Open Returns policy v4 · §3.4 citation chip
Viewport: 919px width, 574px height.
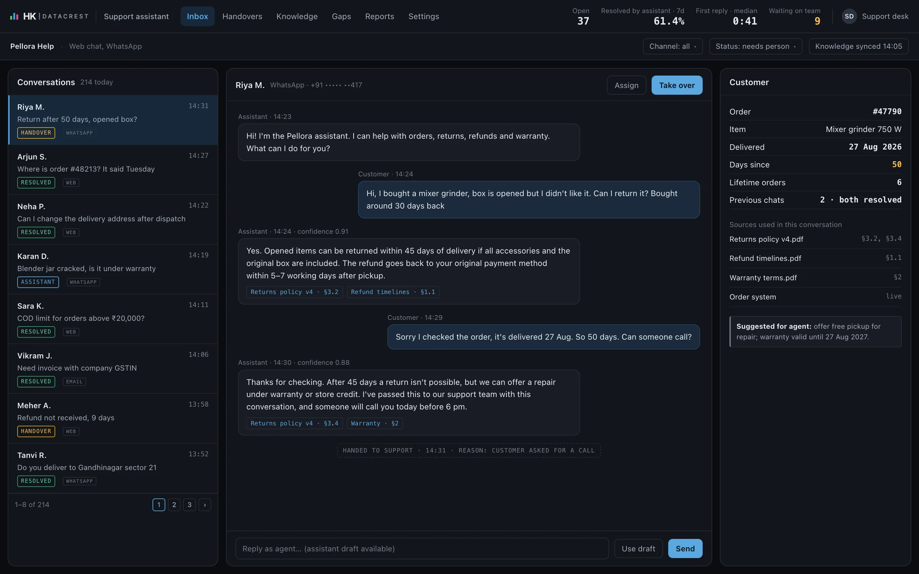294,423
